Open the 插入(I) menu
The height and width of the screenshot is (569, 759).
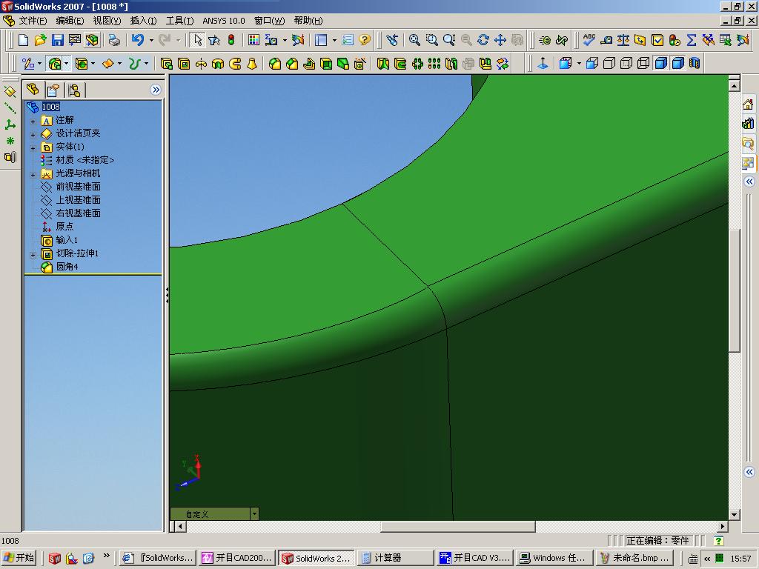pyautogui.click(x=143, y=21)
